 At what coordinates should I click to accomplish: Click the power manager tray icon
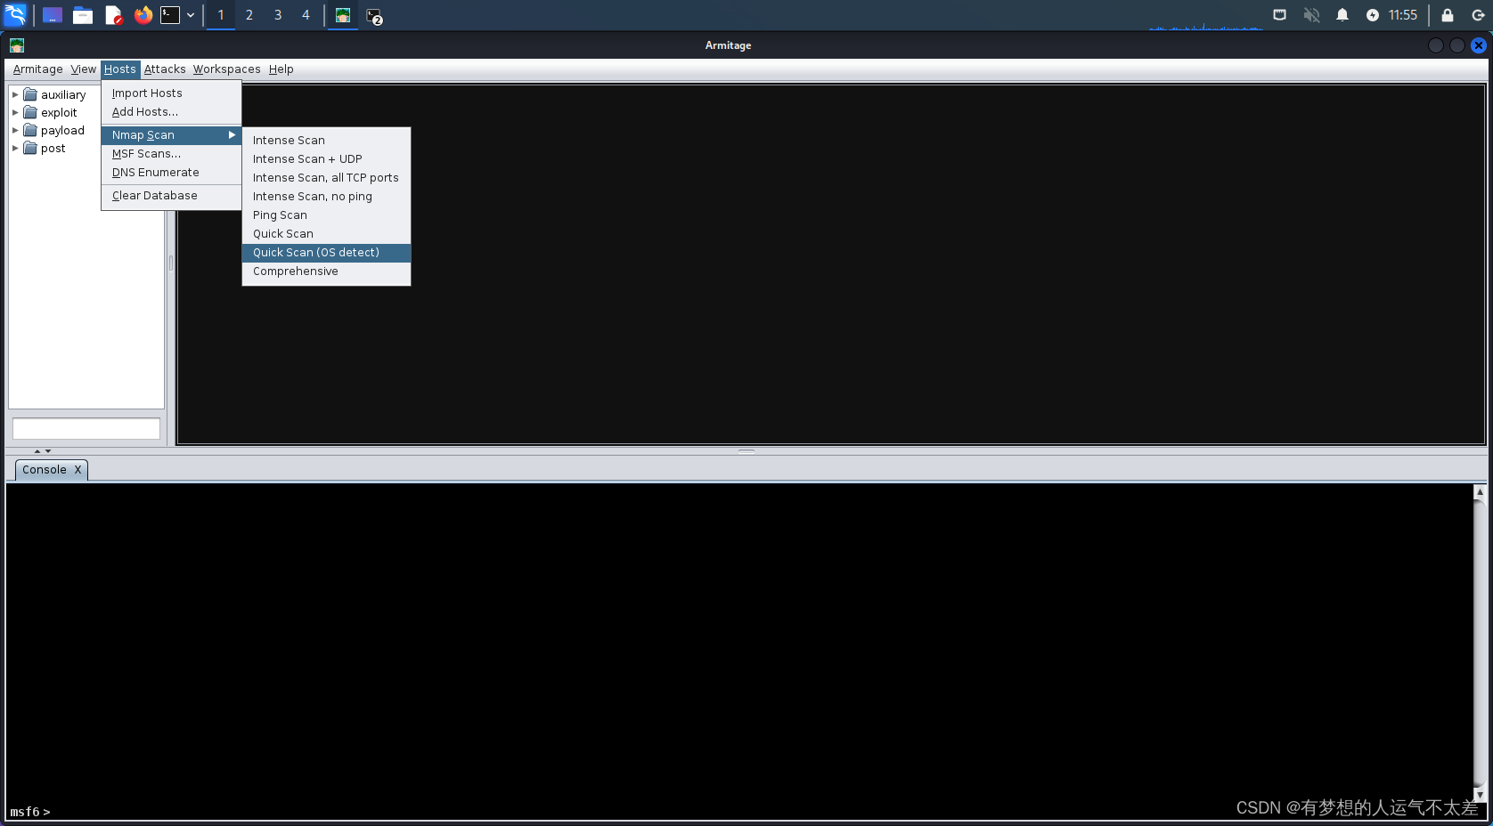(1373, 15)
